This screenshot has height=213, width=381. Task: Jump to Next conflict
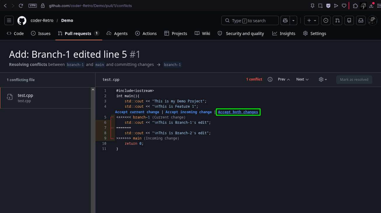coord(302,79)
